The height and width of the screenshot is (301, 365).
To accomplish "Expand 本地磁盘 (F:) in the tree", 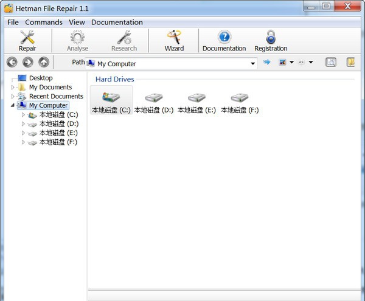I will 23,142.
